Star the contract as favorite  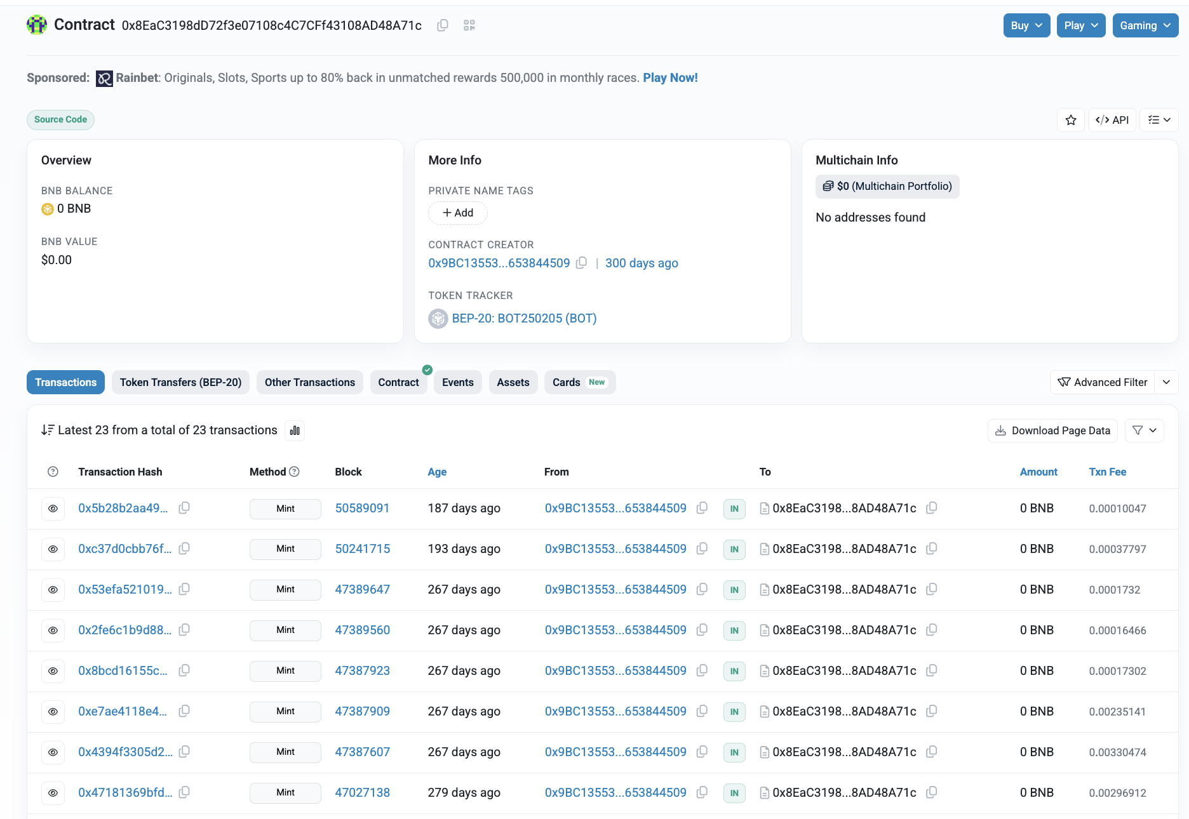pyautogui.click(x=1071, y=119)
